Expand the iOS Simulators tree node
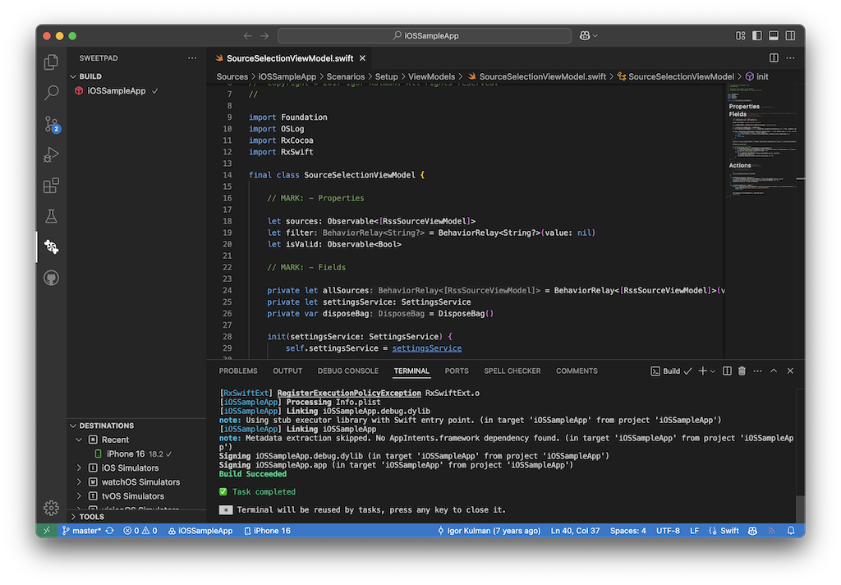This screenshot has height=585, width=841. pyautogui.click(x=80, y=468)
